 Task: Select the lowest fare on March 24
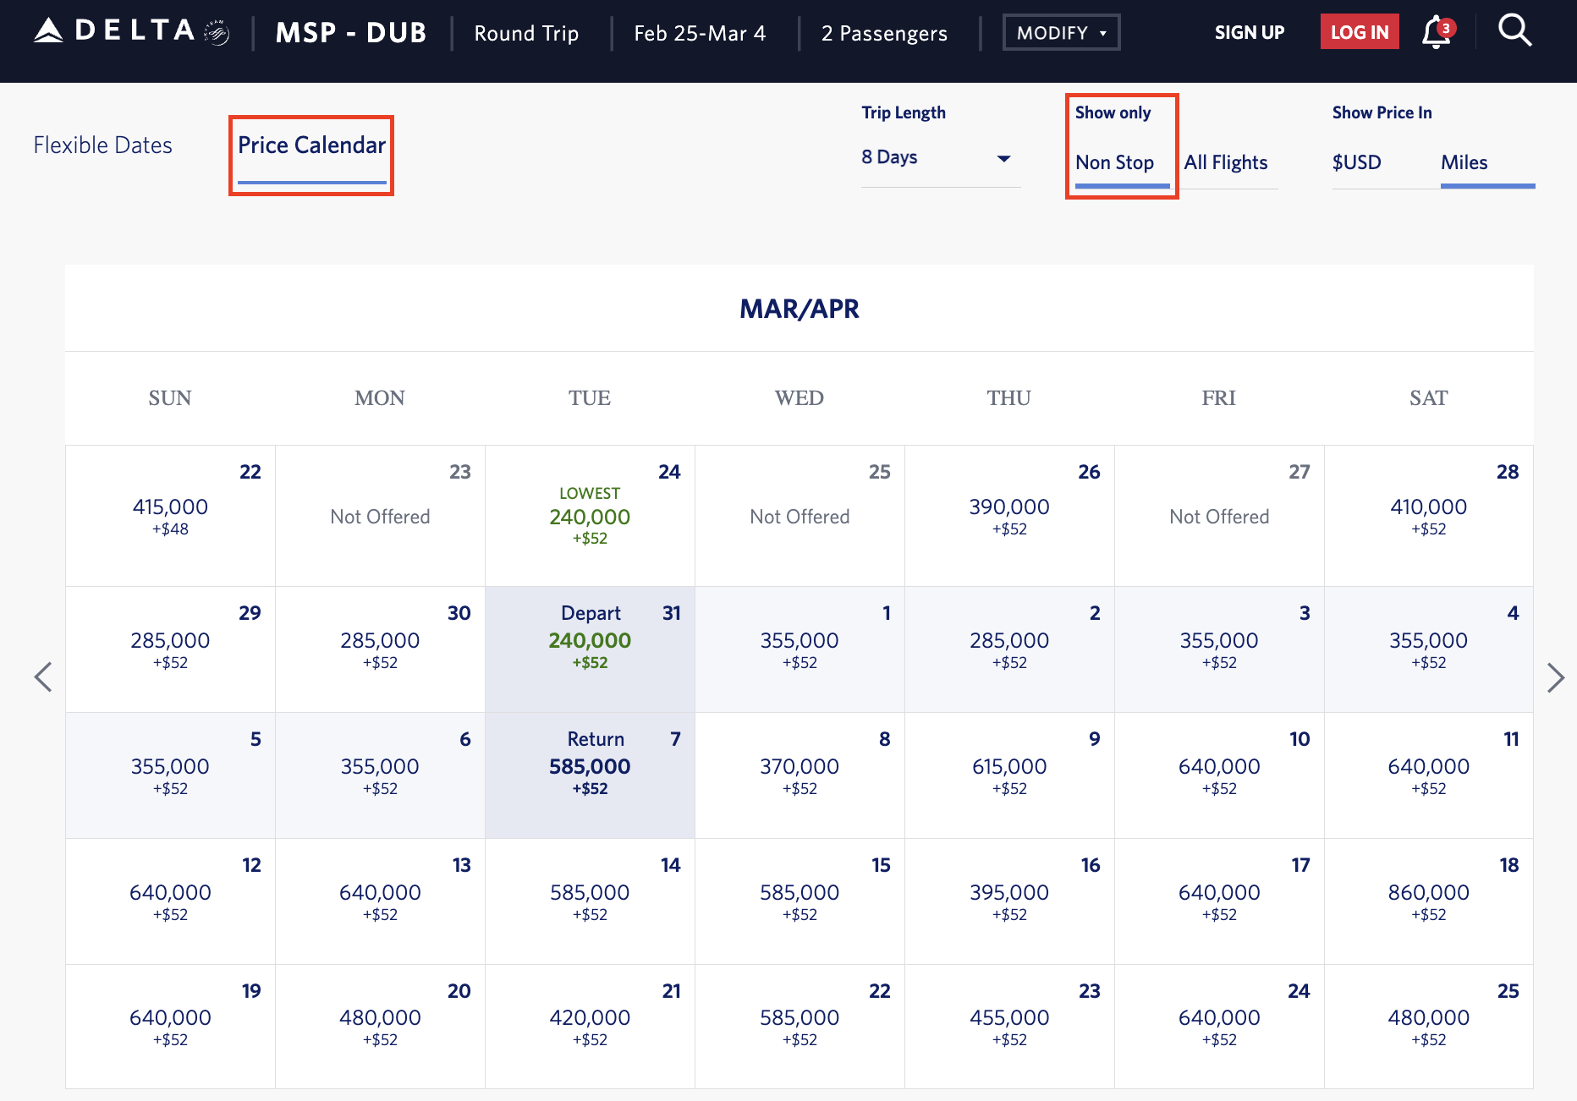(590, 516)
